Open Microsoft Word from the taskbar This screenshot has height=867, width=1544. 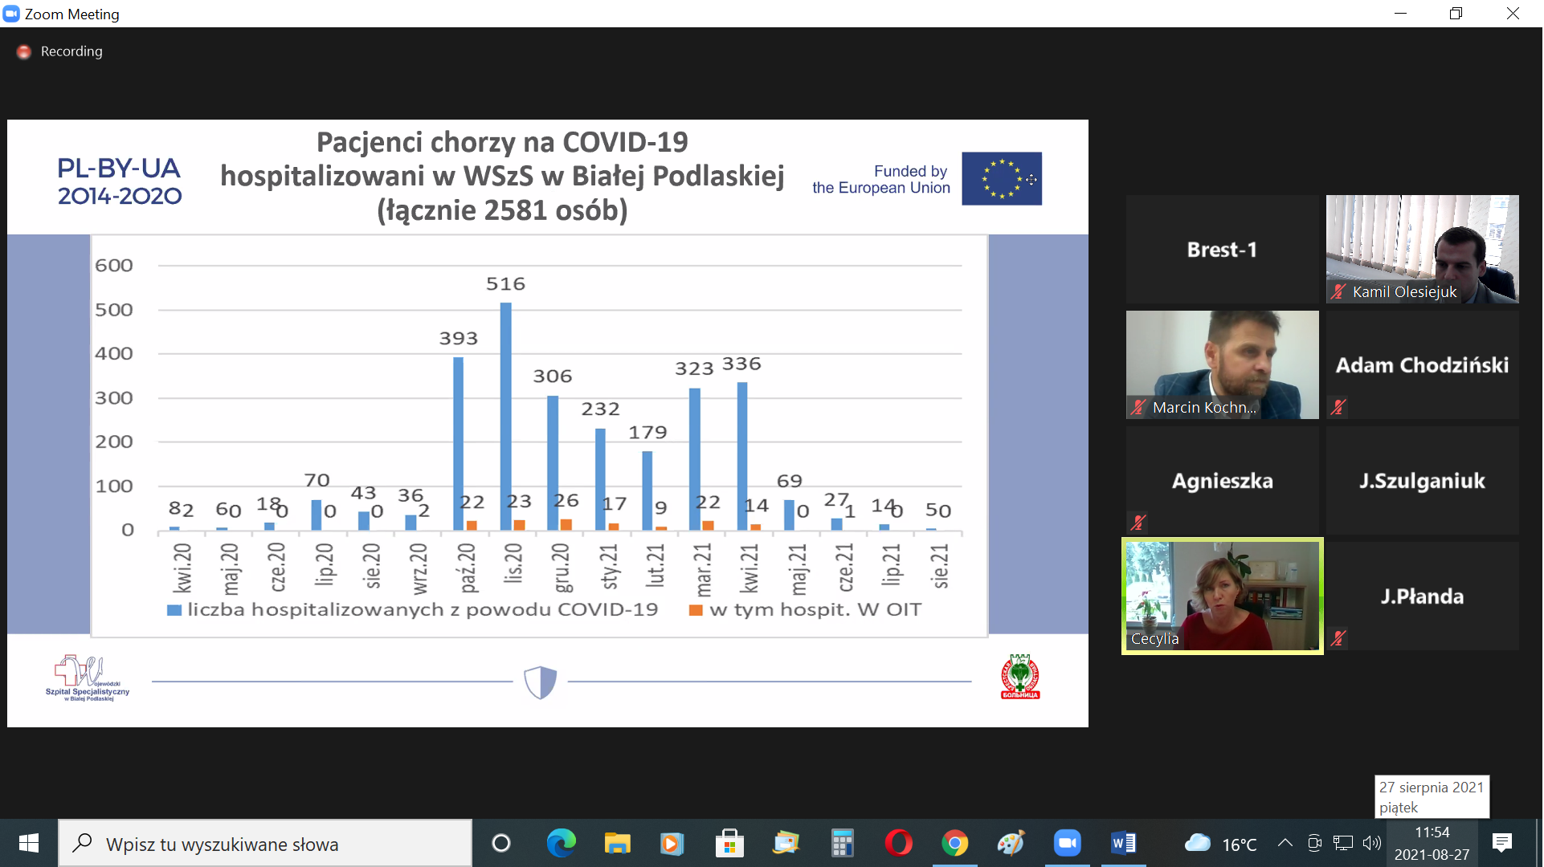pyautogui.click(x=1123, y=843)
